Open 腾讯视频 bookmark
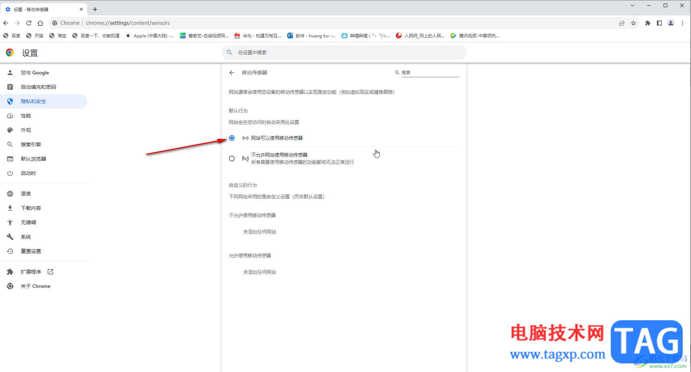691x372 pixels. pos(475,36)
